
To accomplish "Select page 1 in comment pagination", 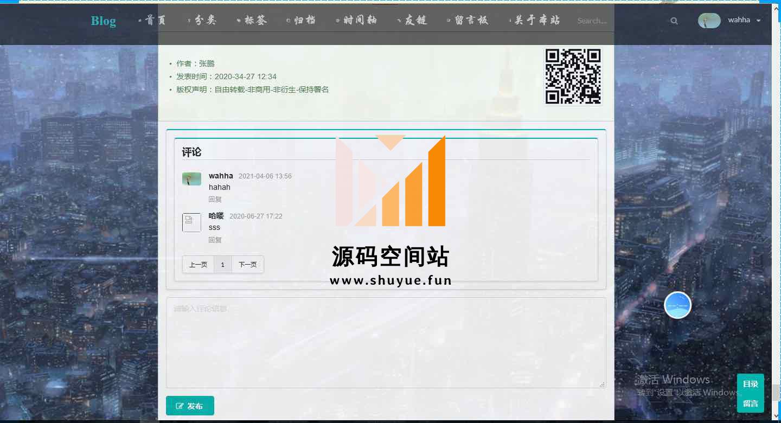I will (222, 265).
